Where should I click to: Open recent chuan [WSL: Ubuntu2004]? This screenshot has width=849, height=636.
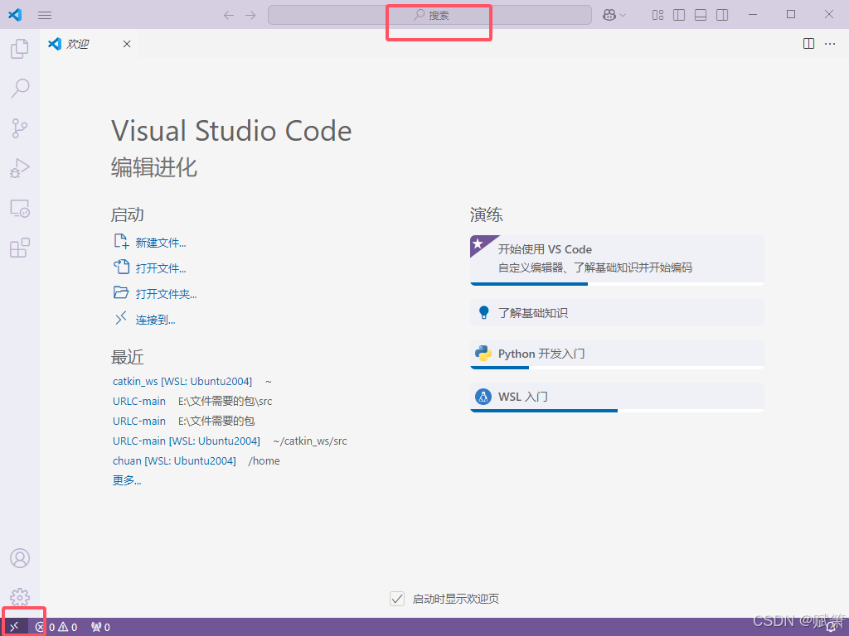(174, 460)
